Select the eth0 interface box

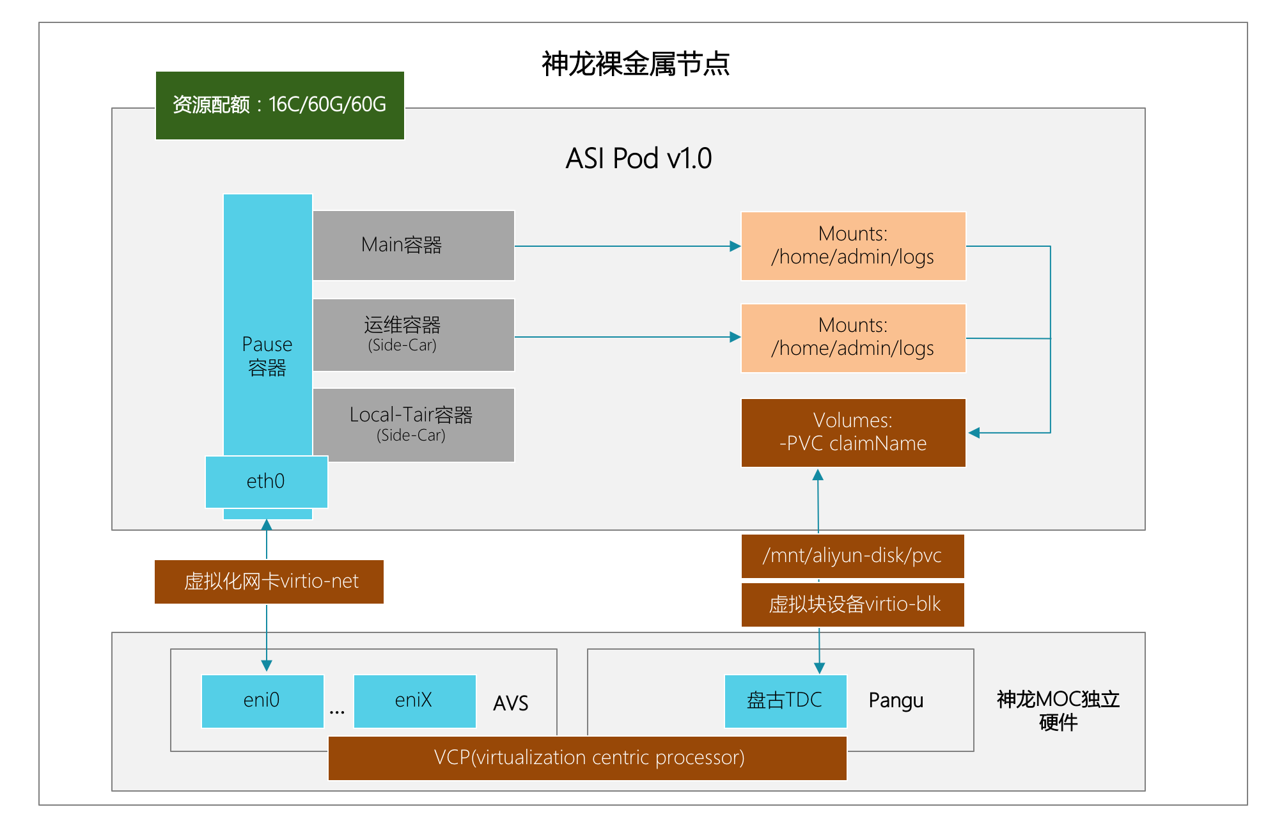coord(267,482)
